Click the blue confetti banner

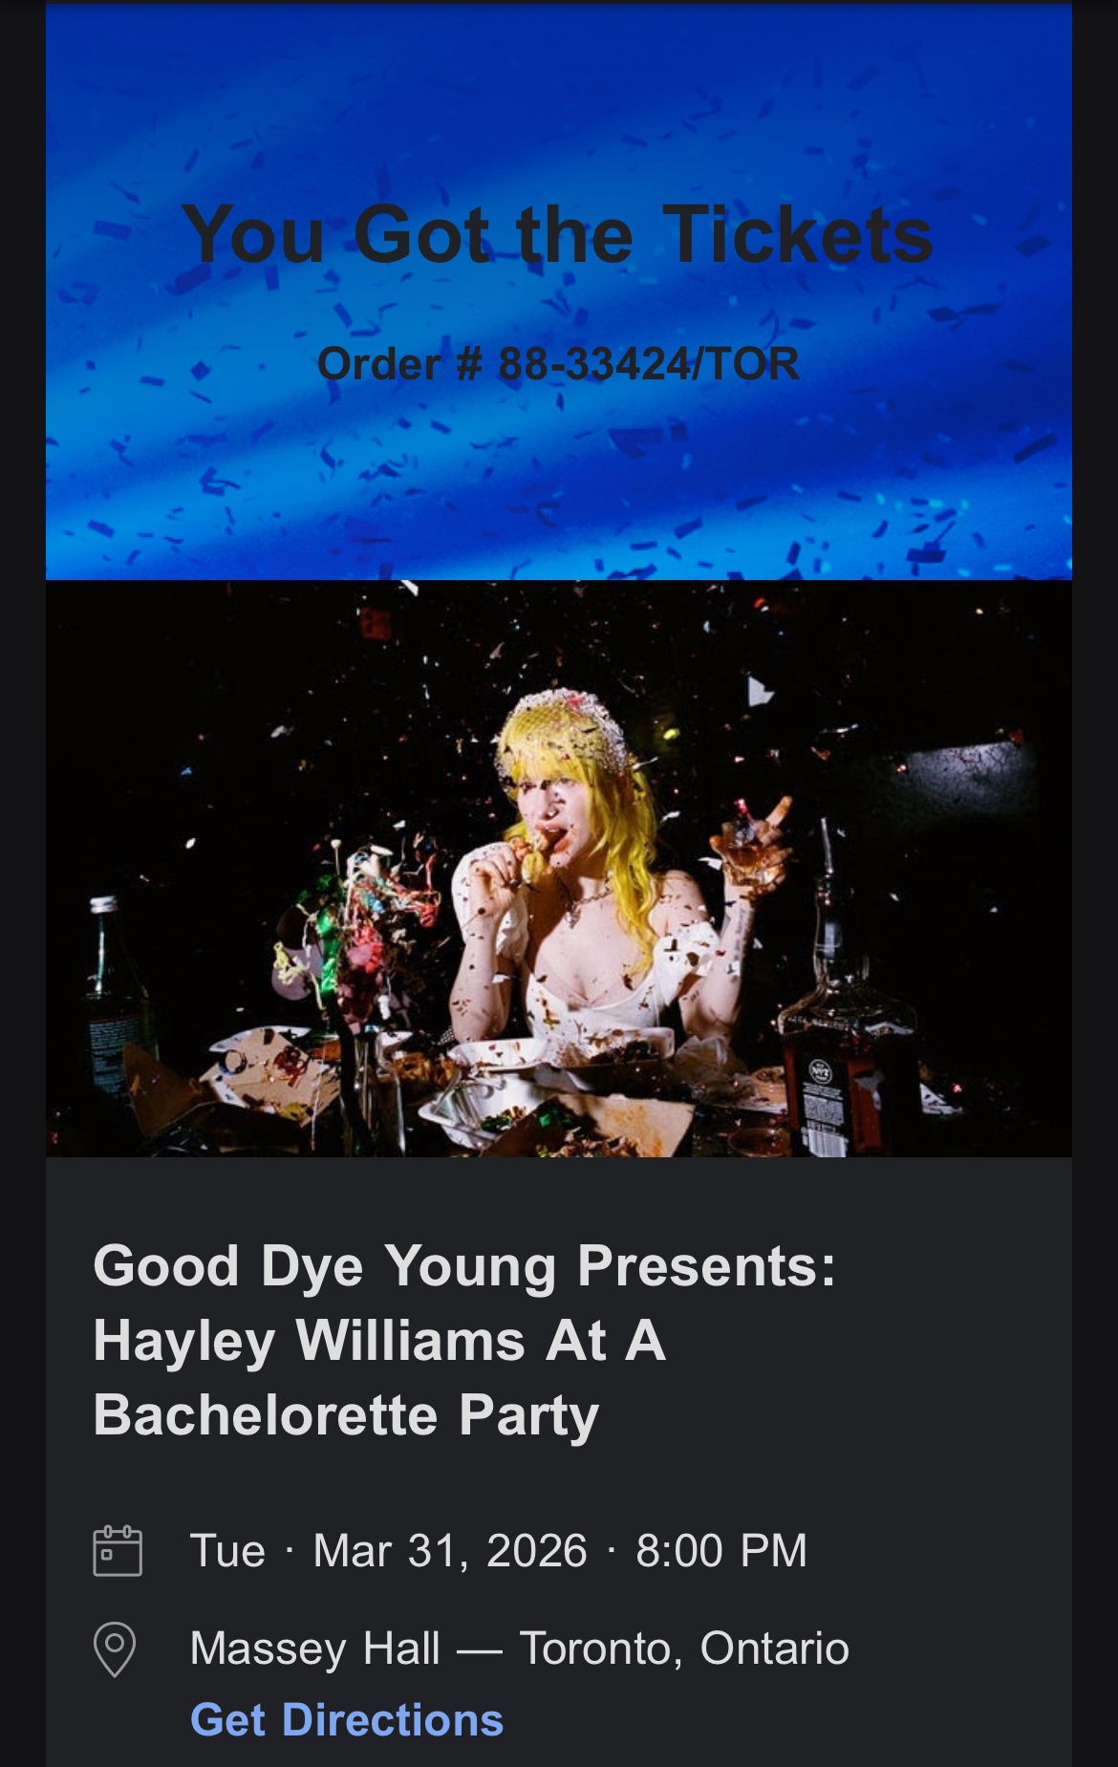[x=559, y=291]
